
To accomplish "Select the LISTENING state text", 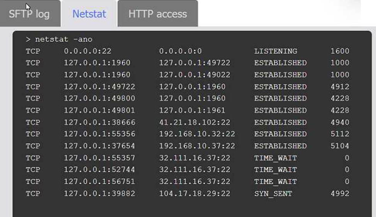I will click(x=275, y=51).
